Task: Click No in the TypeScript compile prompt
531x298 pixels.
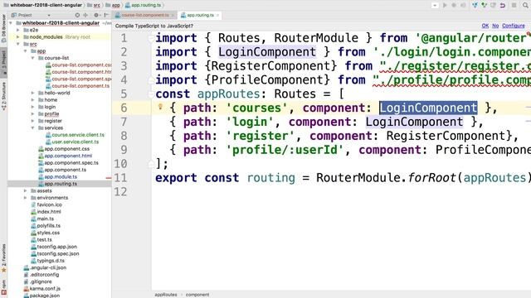Action: tap(495, 26)
